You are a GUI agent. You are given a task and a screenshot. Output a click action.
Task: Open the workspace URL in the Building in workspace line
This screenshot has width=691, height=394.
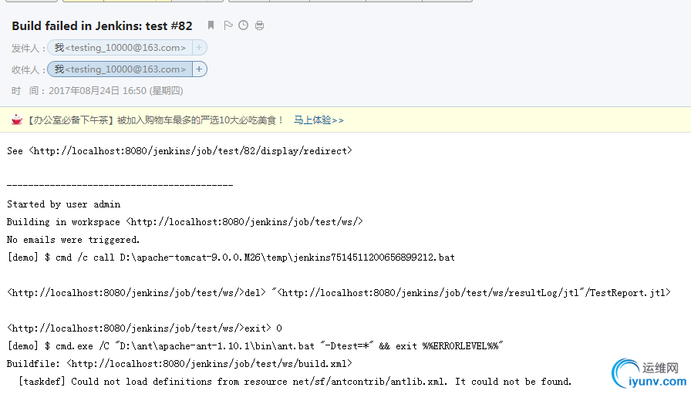point(244,222)
